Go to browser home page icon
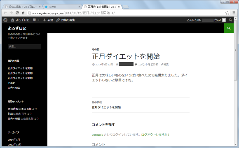239x148 pixels. 23,13
